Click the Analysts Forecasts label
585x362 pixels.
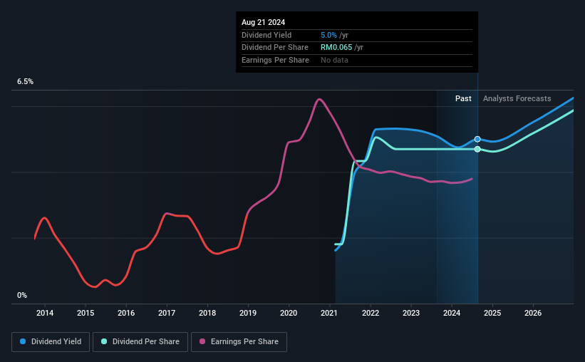point(517,98)
